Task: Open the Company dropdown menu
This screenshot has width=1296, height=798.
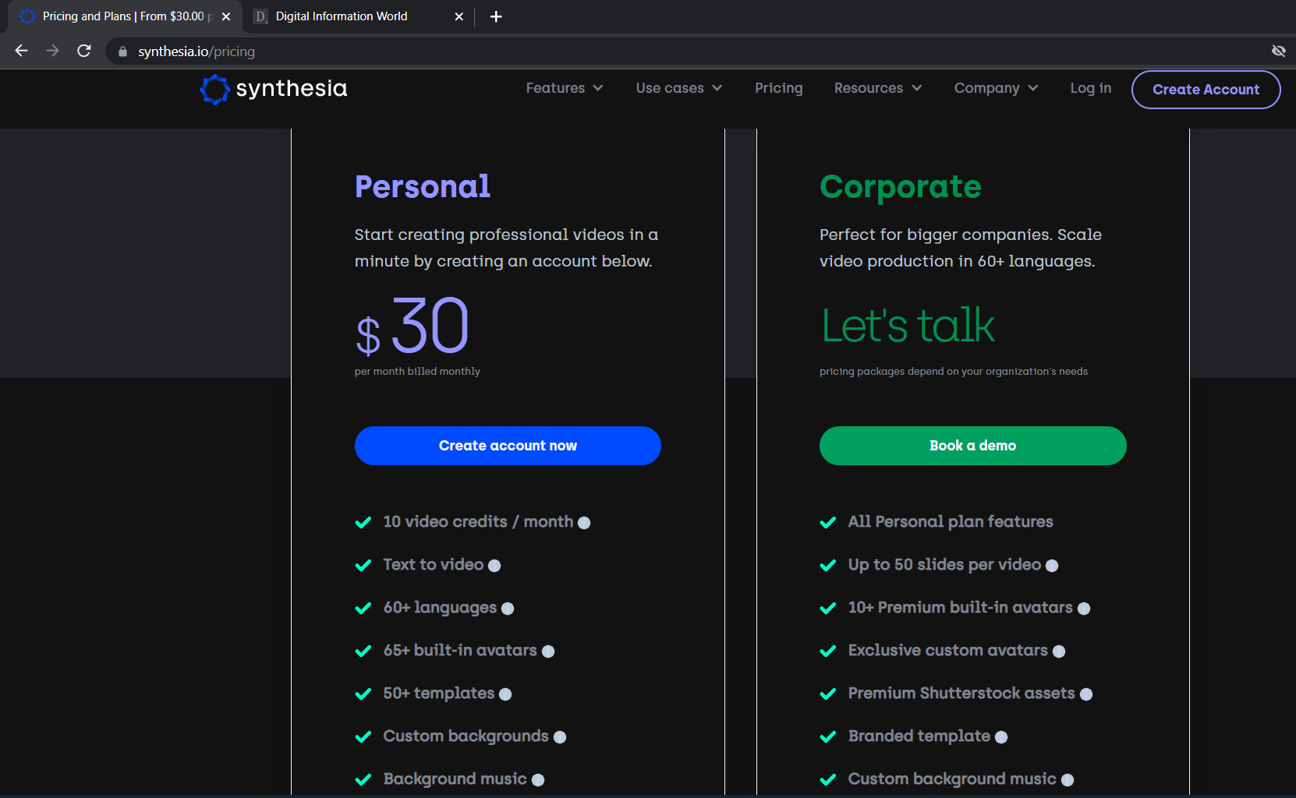Action: tap(997, 88)
